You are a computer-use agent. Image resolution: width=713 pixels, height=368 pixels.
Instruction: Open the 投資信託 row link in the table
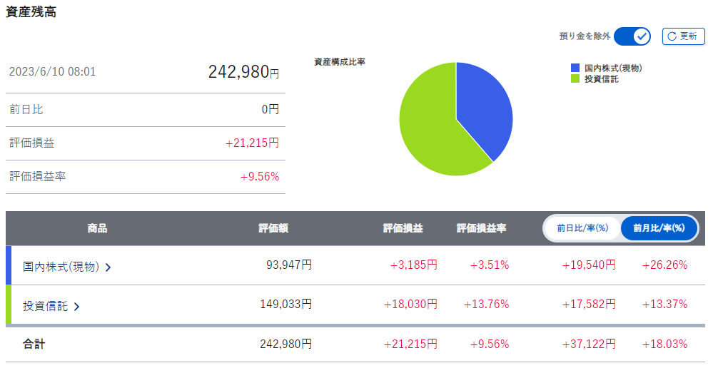[x=46, y=306]
